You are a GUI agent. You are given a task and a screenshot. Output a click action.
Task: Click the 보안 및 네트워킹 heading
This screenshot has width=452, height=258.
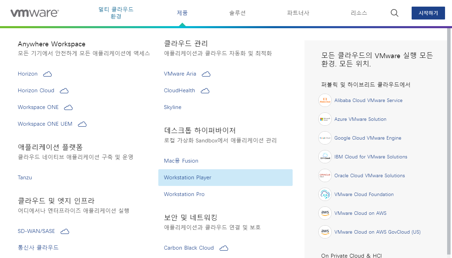190,217
